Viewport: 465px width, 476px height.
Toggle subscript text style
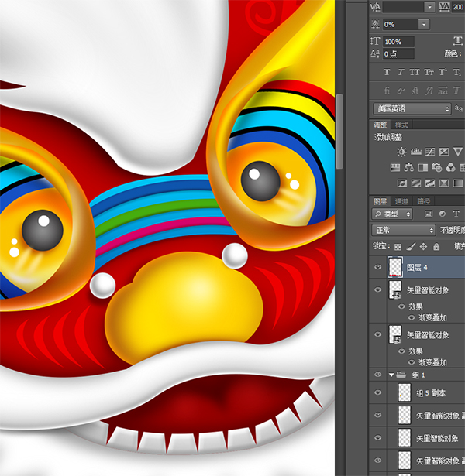[456, 72]
